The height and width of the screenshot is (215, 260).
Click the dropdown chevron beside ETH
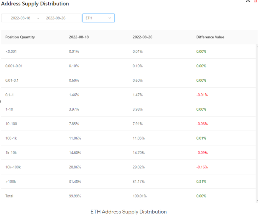pyautogui.click(x=110, y=18)
